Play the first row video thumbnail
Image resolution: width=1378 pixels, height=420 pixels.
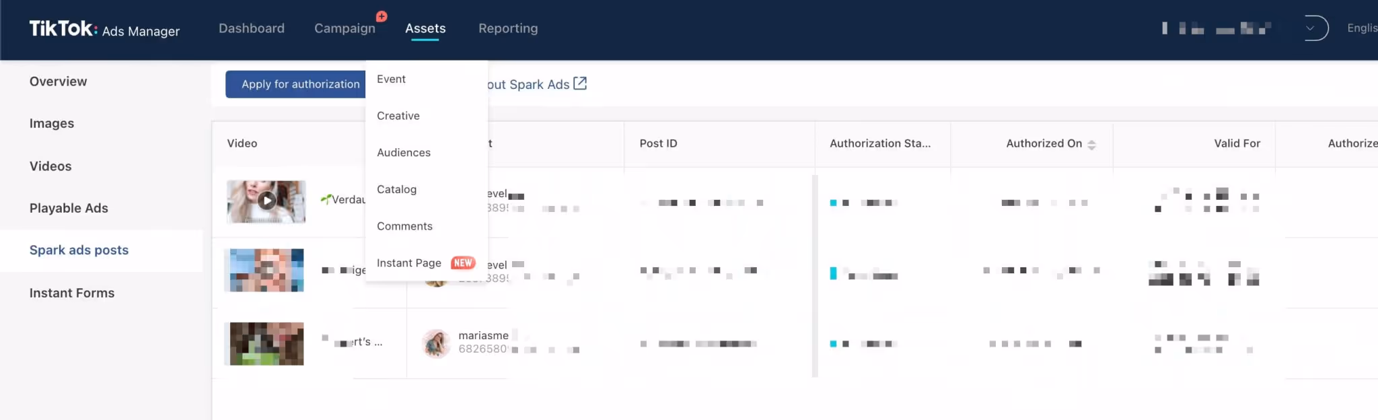266,201
